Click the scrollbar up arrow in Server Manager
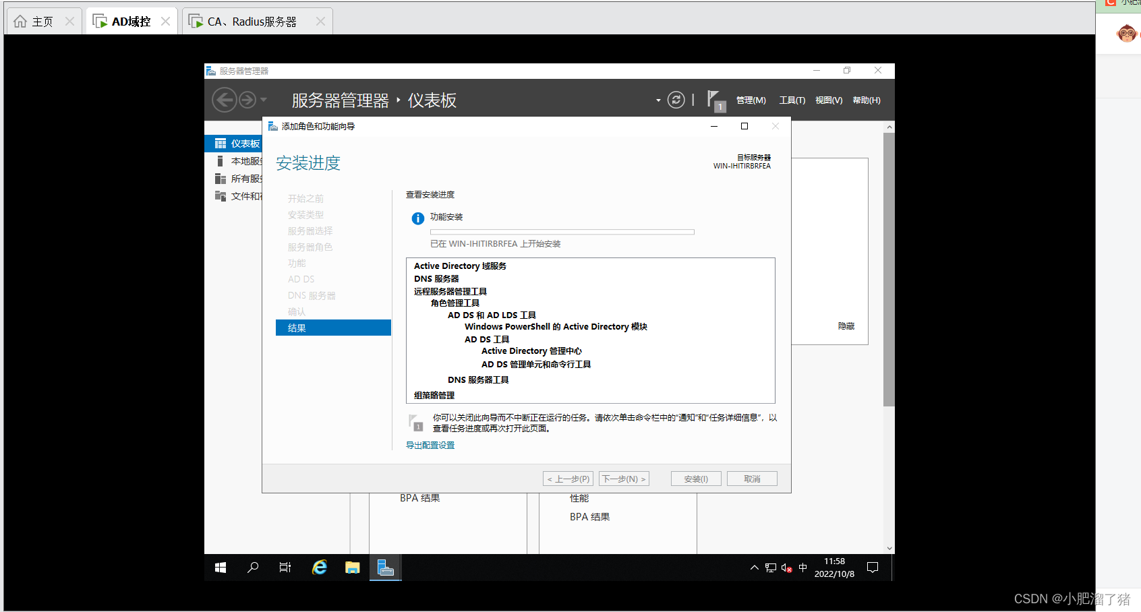This screenshot has height=612, width=1141. click(x=889, y=127)
